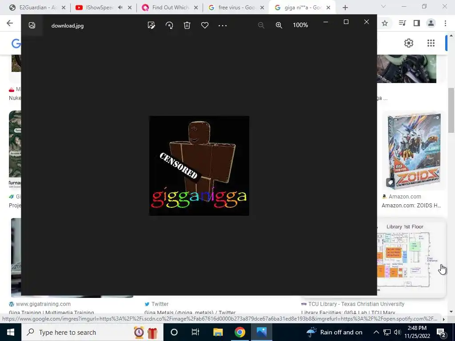
Task: Open Chrome tab search chevron
Action: point(383,6)
